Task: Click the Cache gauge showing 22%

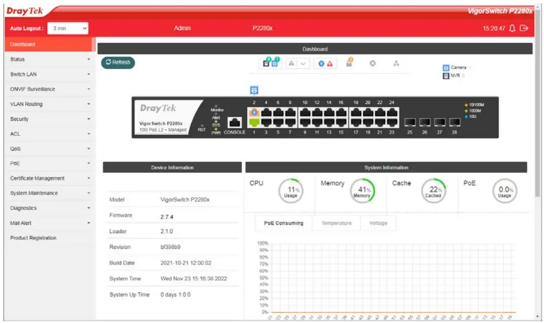Action: pyautogui.click(x=434, y=191)
